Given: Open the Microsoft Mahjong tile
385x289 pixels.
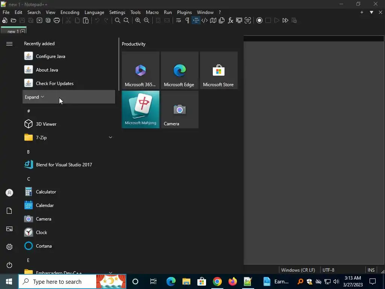Looking at the screenshot, I should [x=141, y=110].
